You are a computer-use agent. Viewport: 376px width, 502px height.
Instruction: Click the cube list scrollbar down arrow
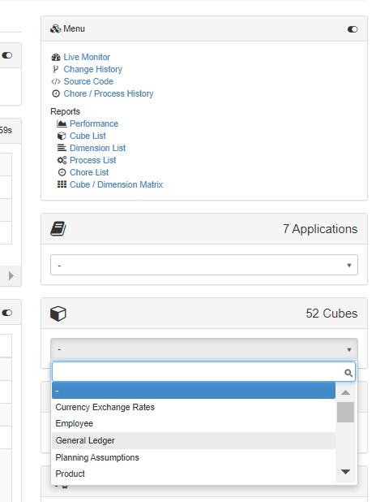pyautogui.click(x=345, y=472)
